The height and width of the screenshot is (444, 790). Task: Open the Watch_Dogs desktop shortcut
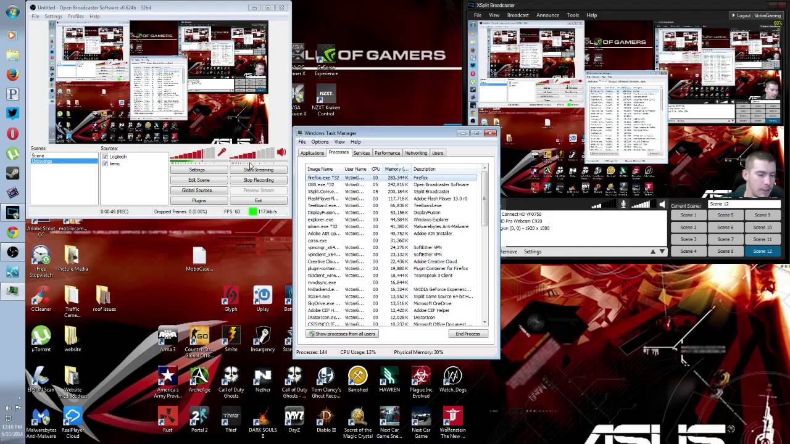452,379
